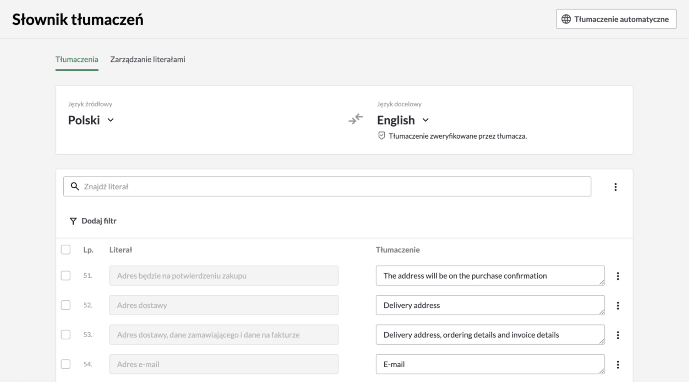Open the options menu for row 53
This screenshot has height=382, width=689.
[x=618, y=335]
